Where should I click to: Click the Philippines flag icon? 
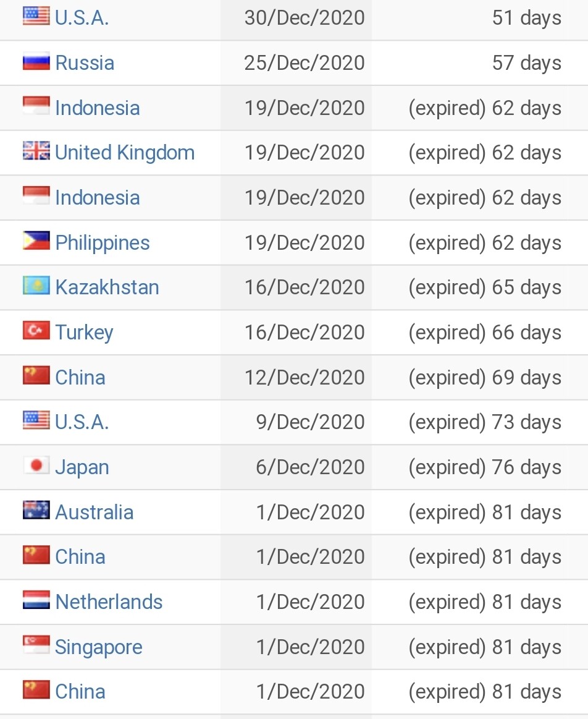pyautogui.click(x=36, y=240)
